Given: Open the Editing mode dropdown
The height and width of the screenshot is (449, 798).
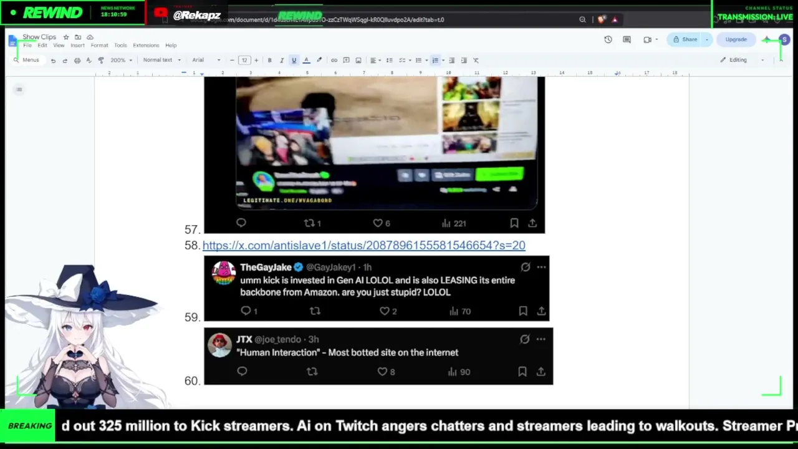Looking at the screenshot, I should point(742,60).
